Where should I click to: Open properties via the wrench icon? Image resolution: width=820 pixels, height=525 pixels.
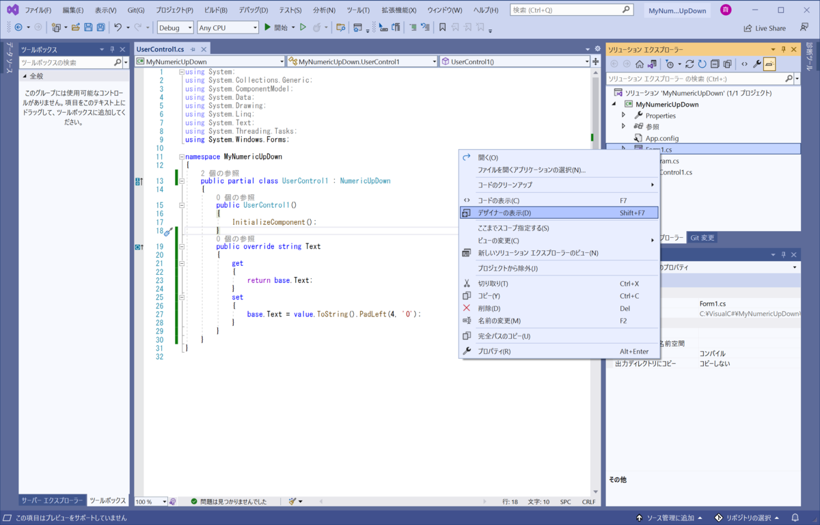756,64
